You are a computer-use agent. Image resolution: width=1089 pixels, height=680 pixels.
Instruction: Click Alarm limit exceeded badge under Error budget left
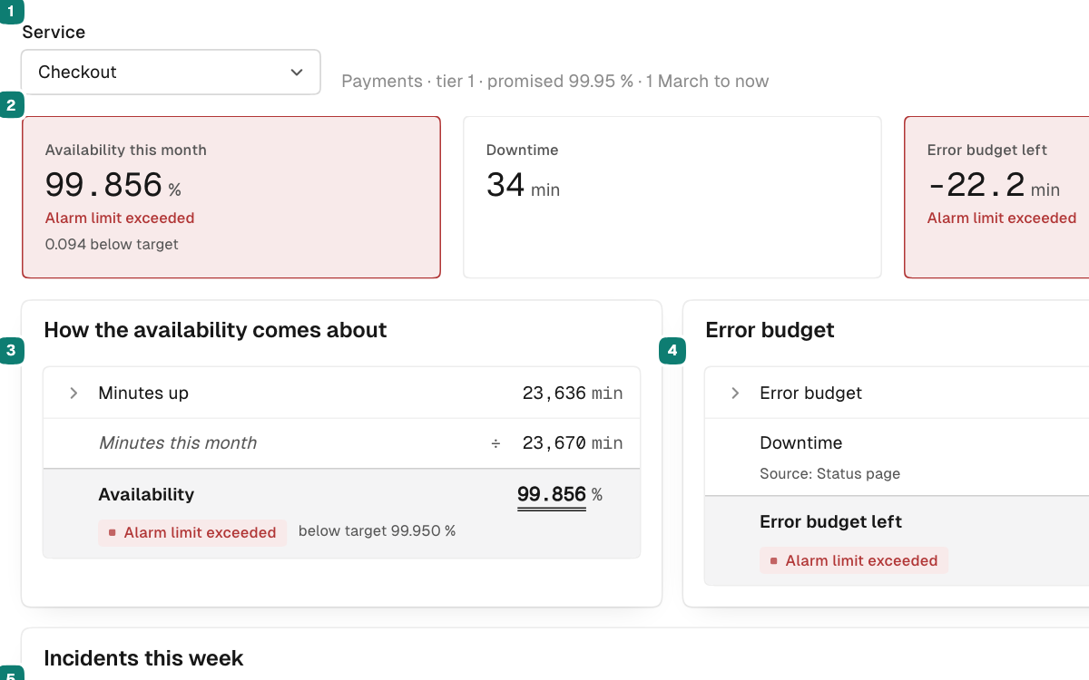coord(854,560)
